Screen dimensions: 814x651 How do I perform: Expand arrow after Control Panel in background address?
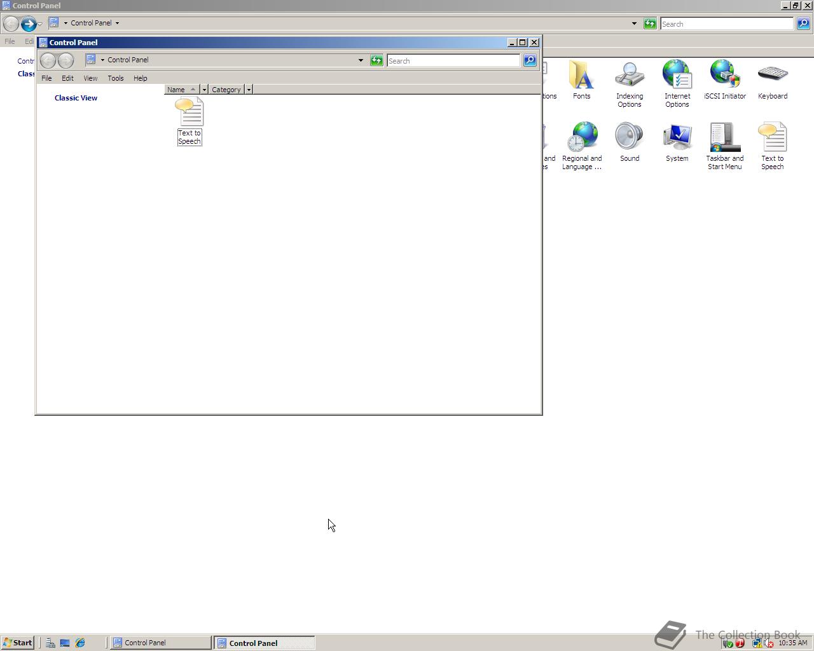117,23
